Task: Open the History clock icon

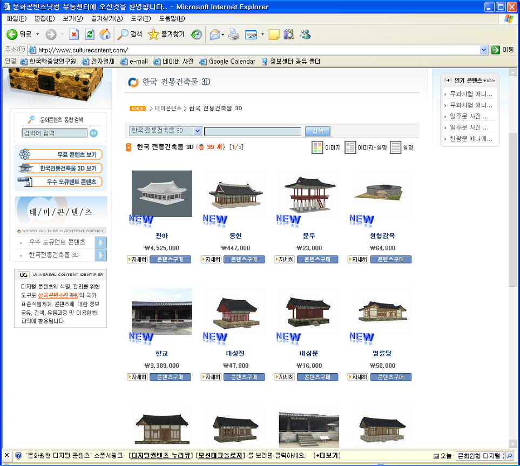Action: [x=197, y=34]
